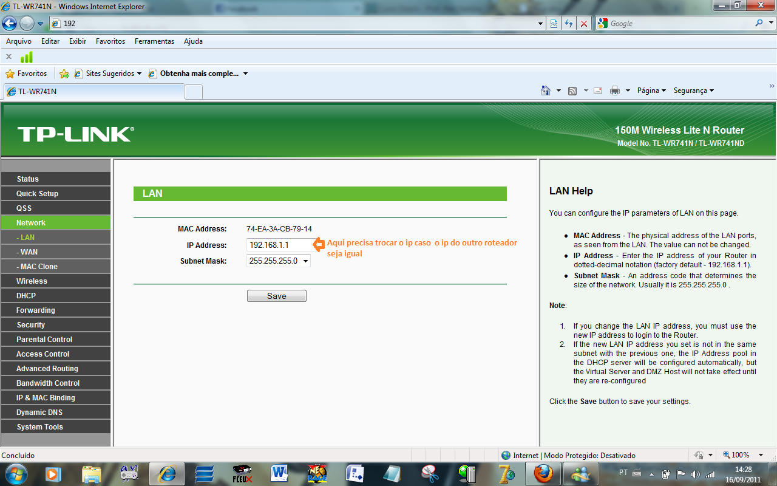The image size is (777, 486).
Task: Expand the address bar history dropdown
Action: click(540, 23)
